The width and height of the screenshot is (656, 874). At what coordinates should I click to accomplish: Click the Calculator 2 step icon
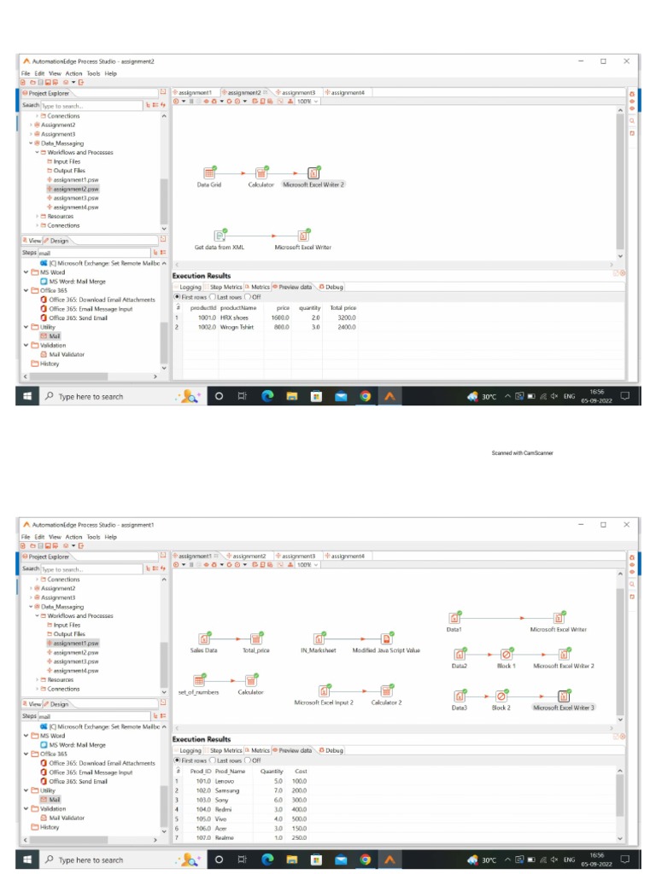coord(387,691)
